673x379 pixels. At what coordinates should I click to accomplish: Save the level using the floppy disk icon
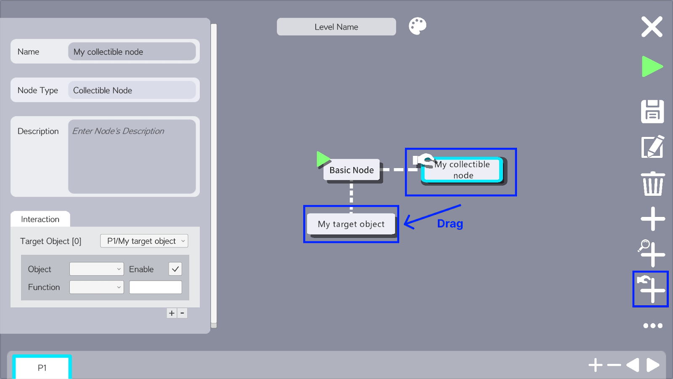[x=652, y=112]
